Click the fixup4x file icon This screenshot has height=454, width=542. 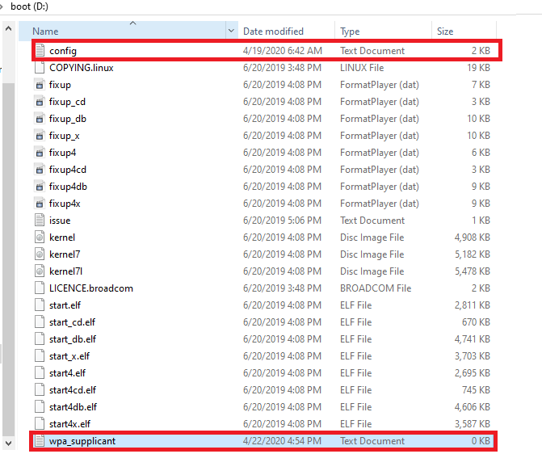pyautogui.click(x=40, y=203)
